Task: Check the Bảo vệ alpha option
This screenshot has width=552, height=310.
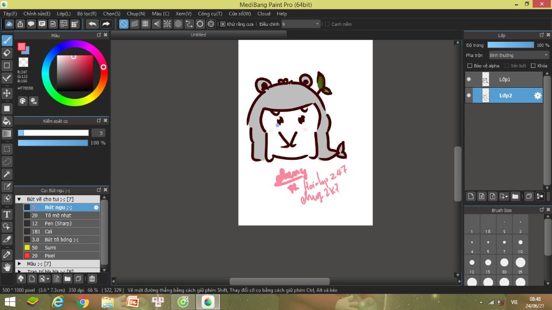Action: click(470, 66)
